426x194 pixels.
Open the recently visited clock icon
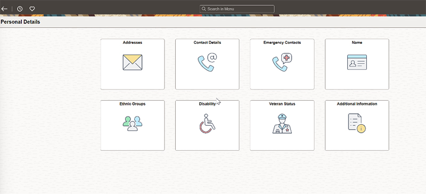(x=20, y=9)
